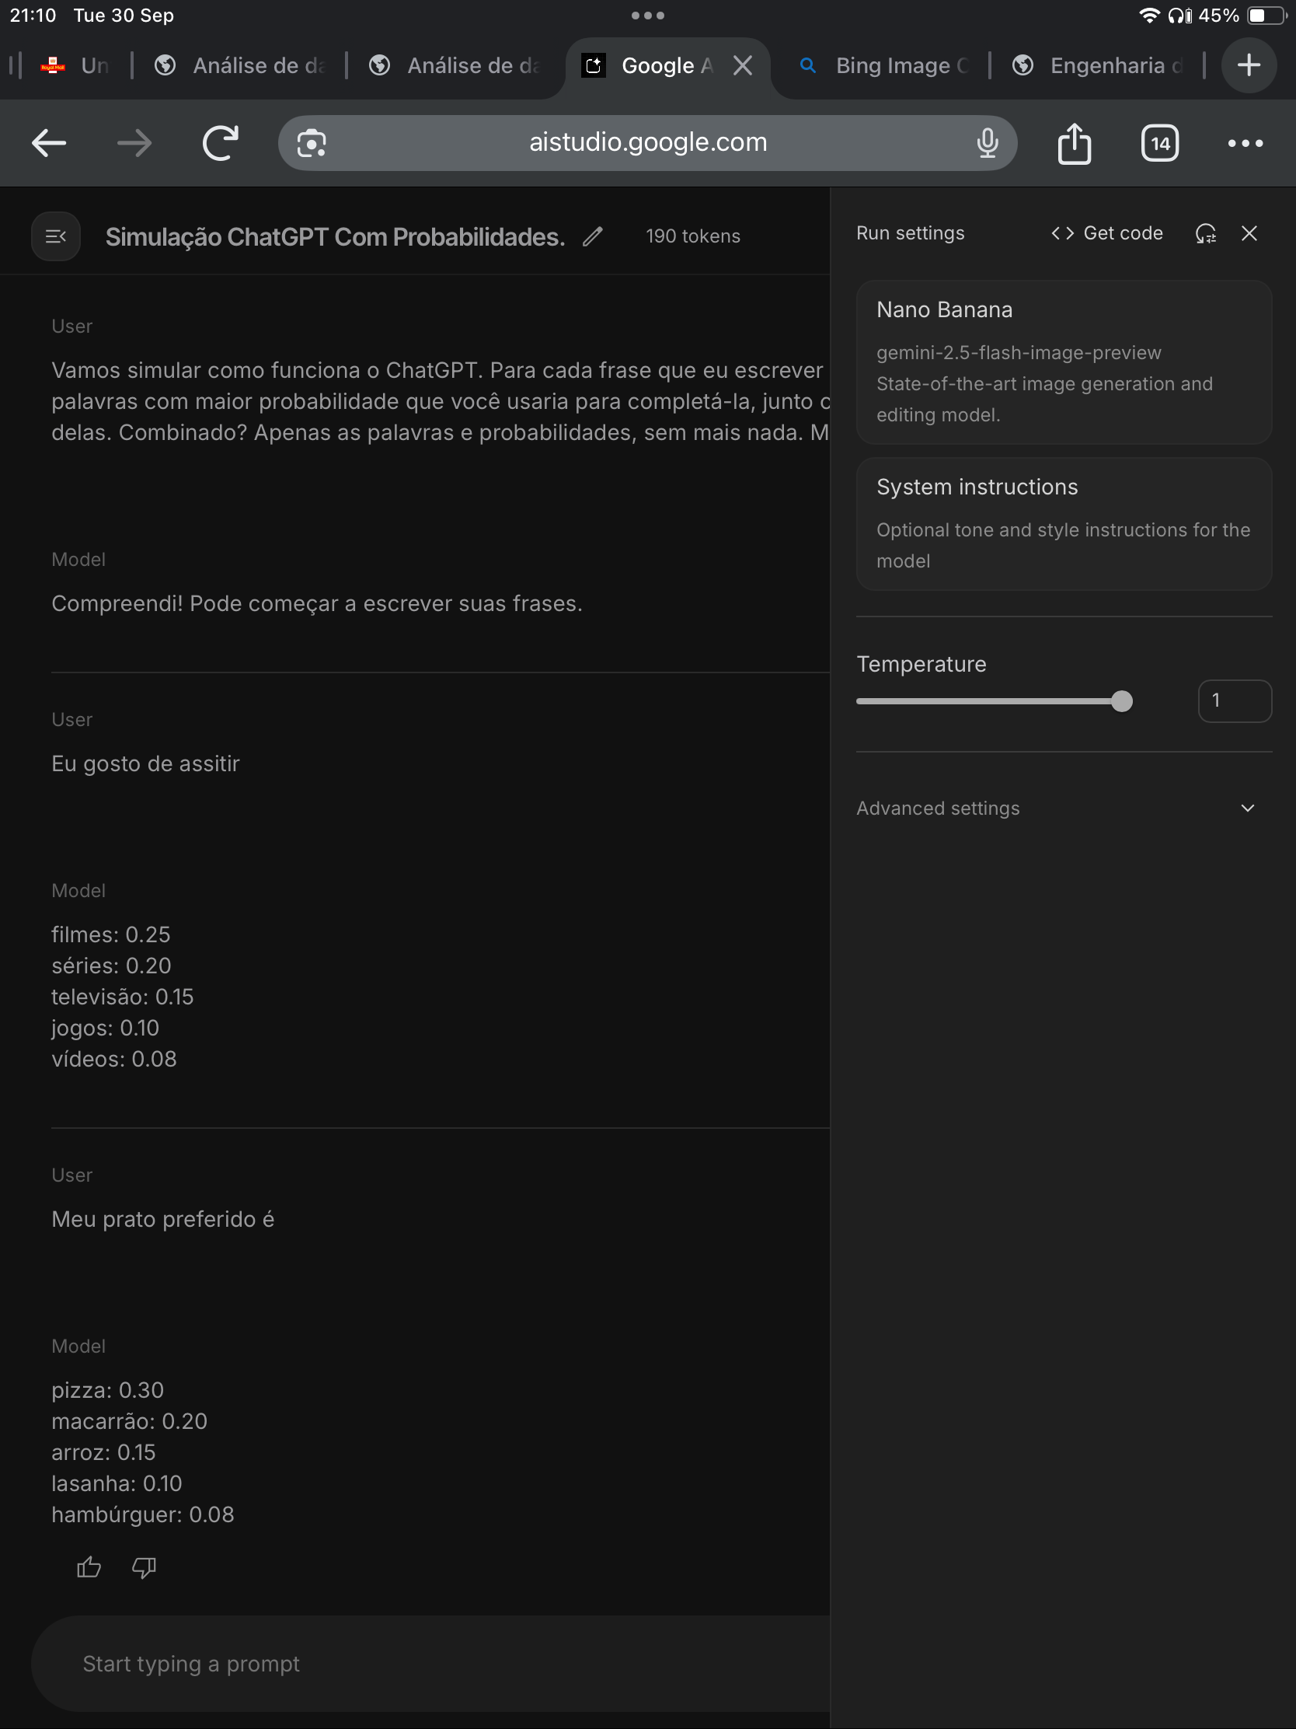Open the Nano Banana model selector card
Image resolution: width=1296 pixels, height=1729 pixels.
[x=1063, y=362]
